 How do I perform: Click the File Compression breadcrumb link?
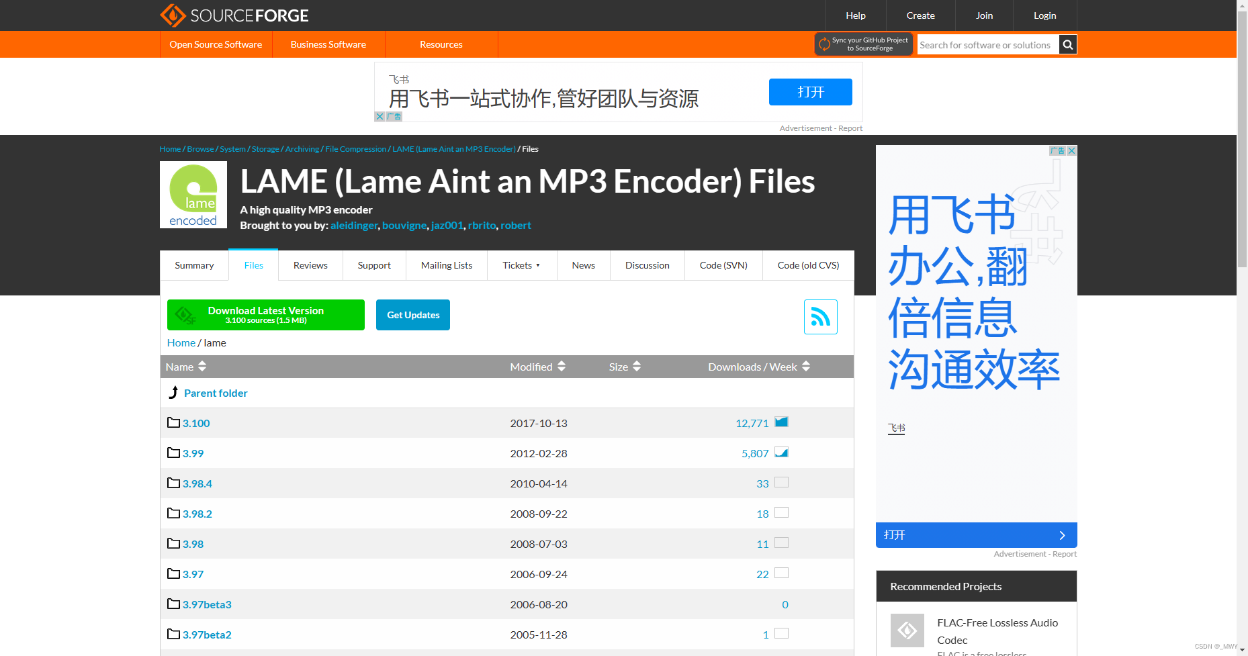pos(356,149)
